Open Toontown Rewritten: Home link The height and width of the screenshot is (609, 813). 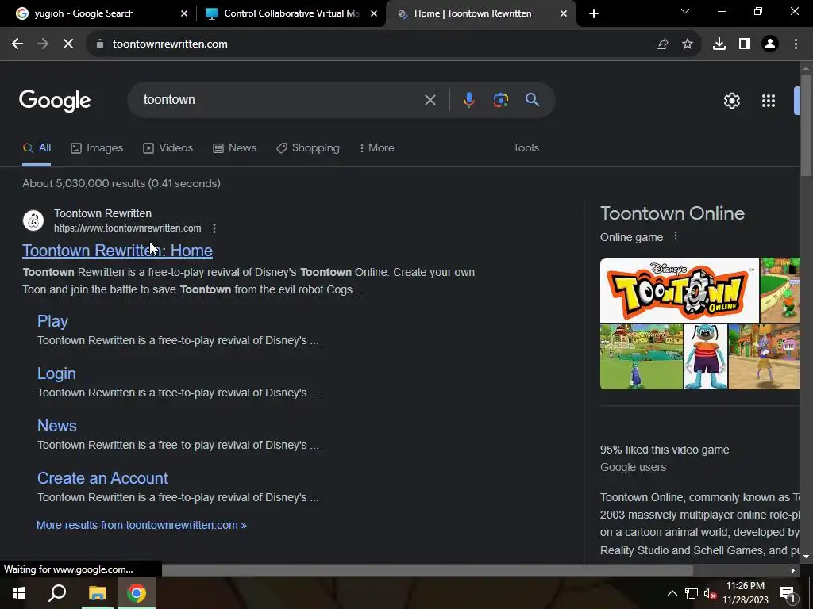coord(118,251)
